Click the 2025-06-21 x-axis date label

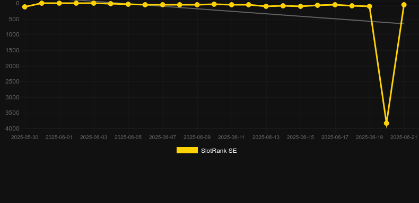point(404,137)
